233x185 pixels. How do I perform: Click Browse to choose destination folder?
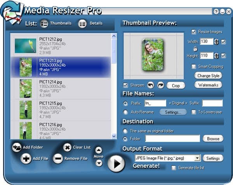(213, 139)
